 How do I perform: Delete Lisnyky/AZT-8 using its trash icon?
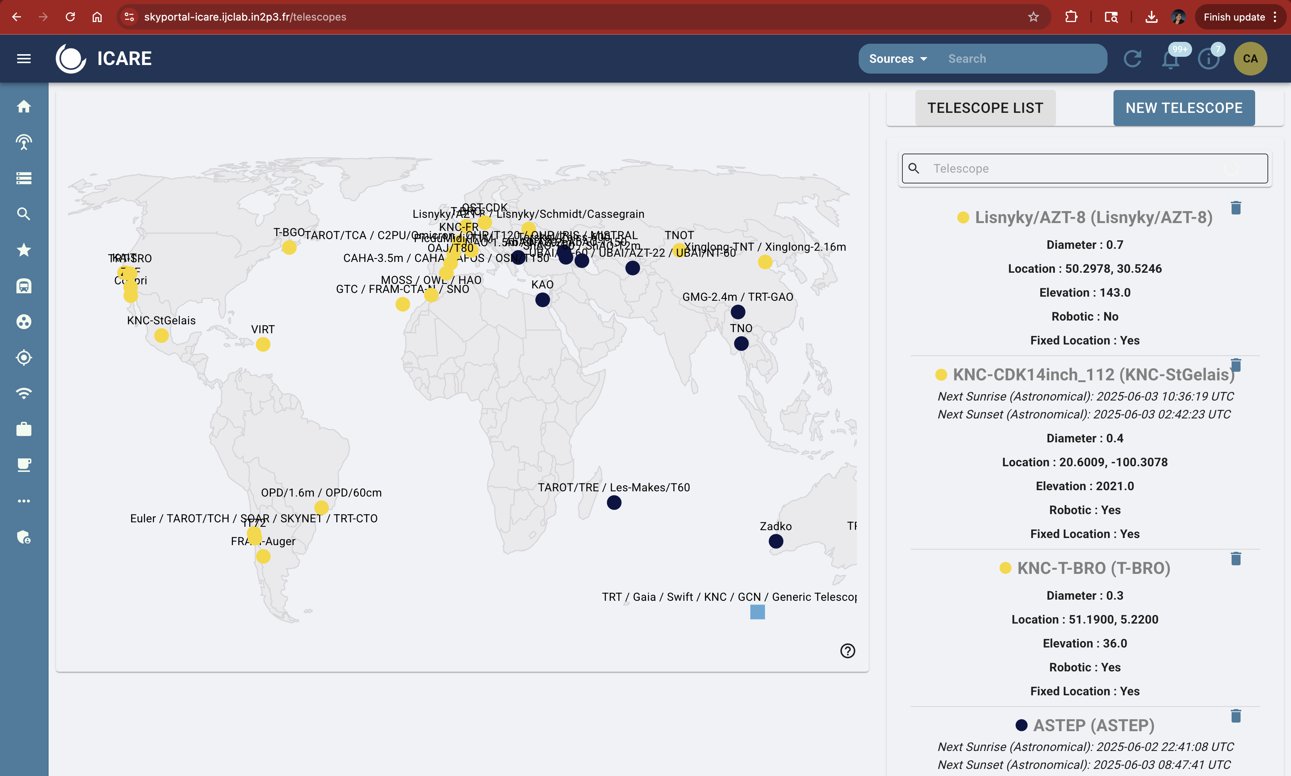(x=1236, y=208)
